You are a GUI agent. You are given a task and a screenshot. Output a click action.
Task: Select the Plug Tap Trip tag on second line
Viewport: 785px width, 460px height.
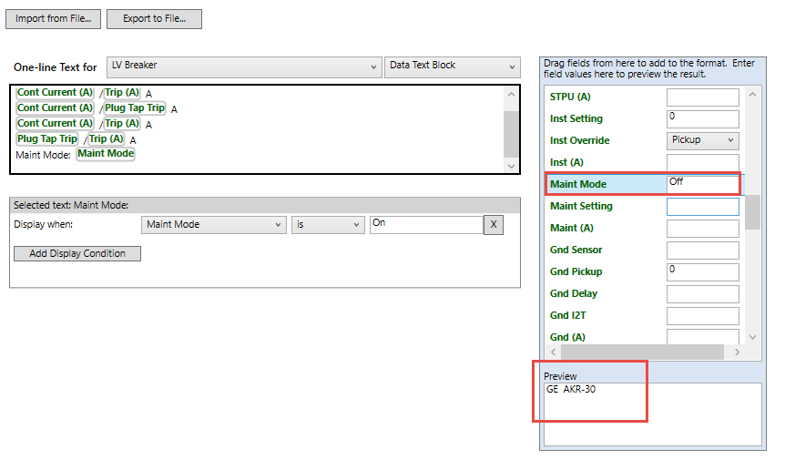click(x=136, y=108)
